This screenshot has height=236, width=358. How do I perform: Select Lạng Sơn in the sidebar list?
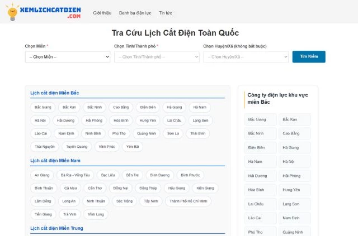292,204
